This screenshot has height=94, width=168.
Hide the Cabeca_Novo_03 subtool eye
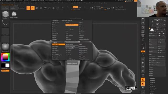point(165,21)
